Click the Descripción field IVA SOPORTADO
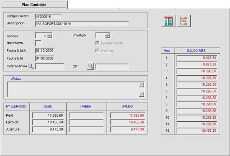Viewport: 230px width, 156px height. pos(82,24)
